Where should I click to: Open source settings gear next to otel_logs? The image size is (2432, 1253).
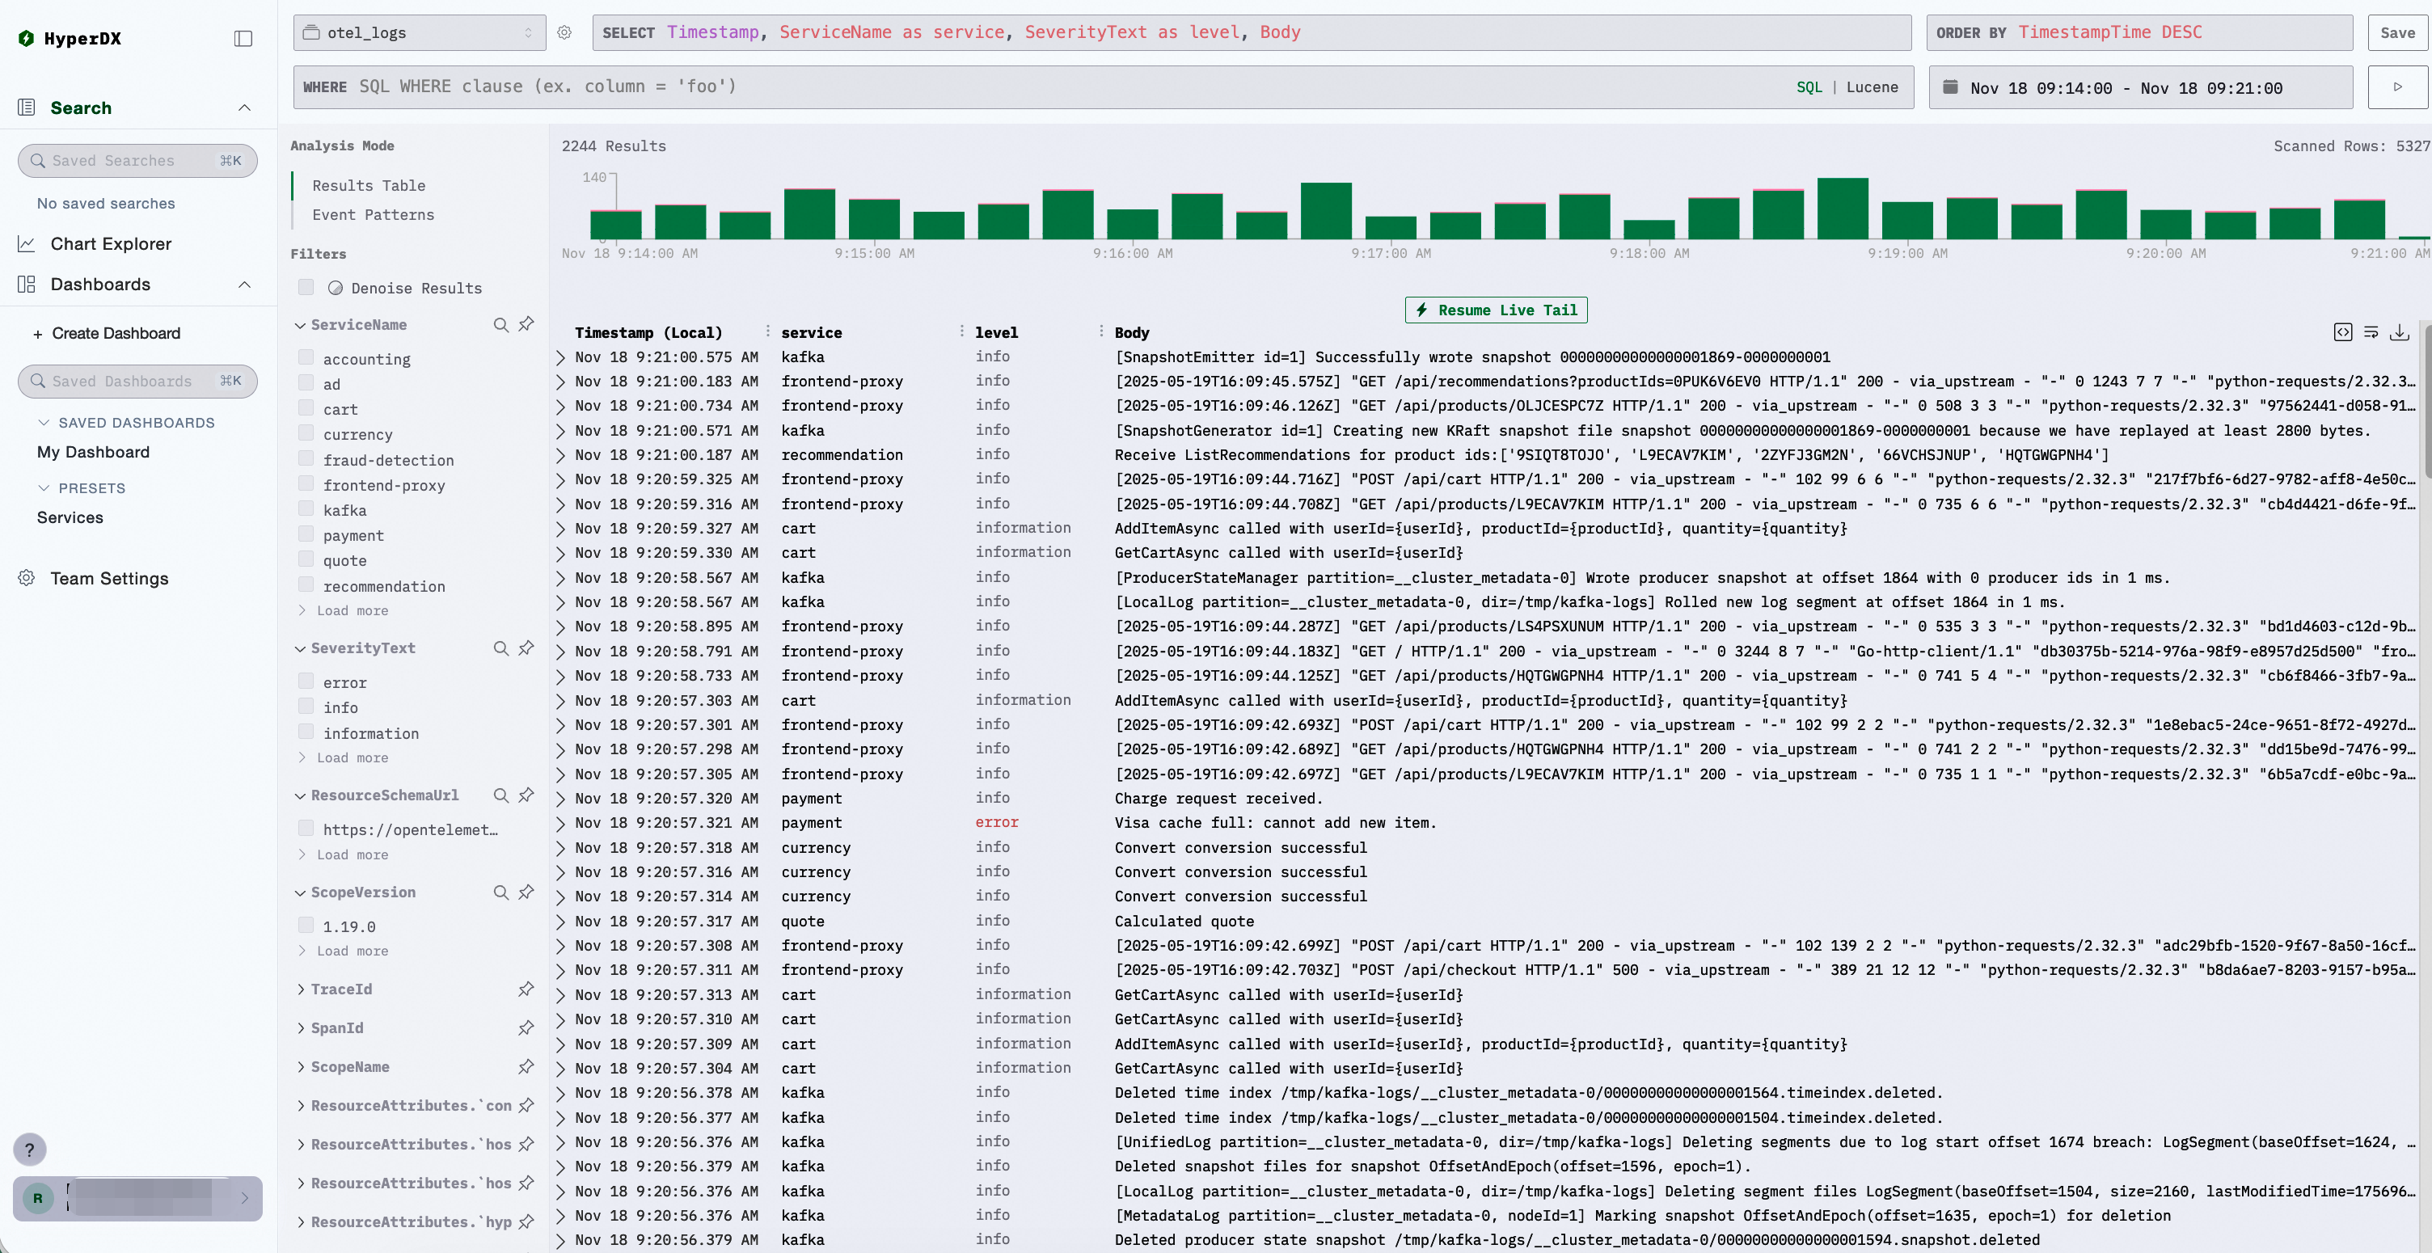[x=564, y=32]
